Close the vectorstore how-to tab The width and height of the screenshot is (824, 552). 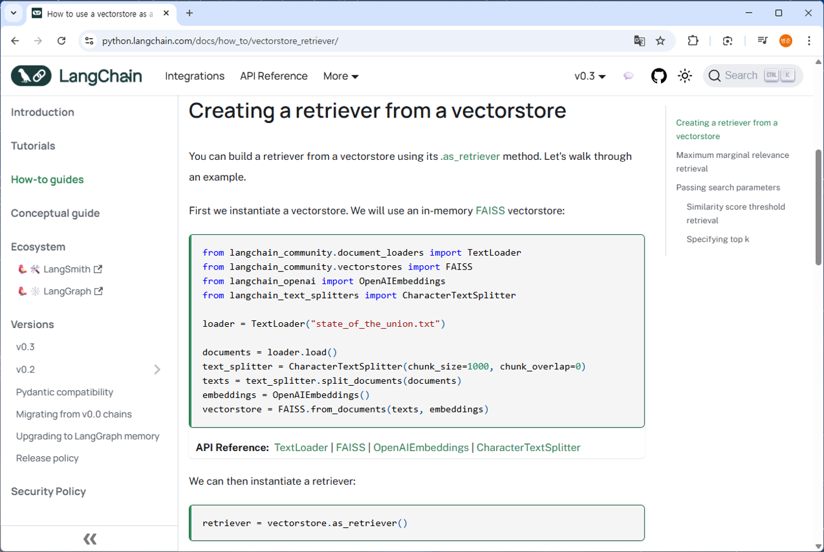tap(166, 13)
